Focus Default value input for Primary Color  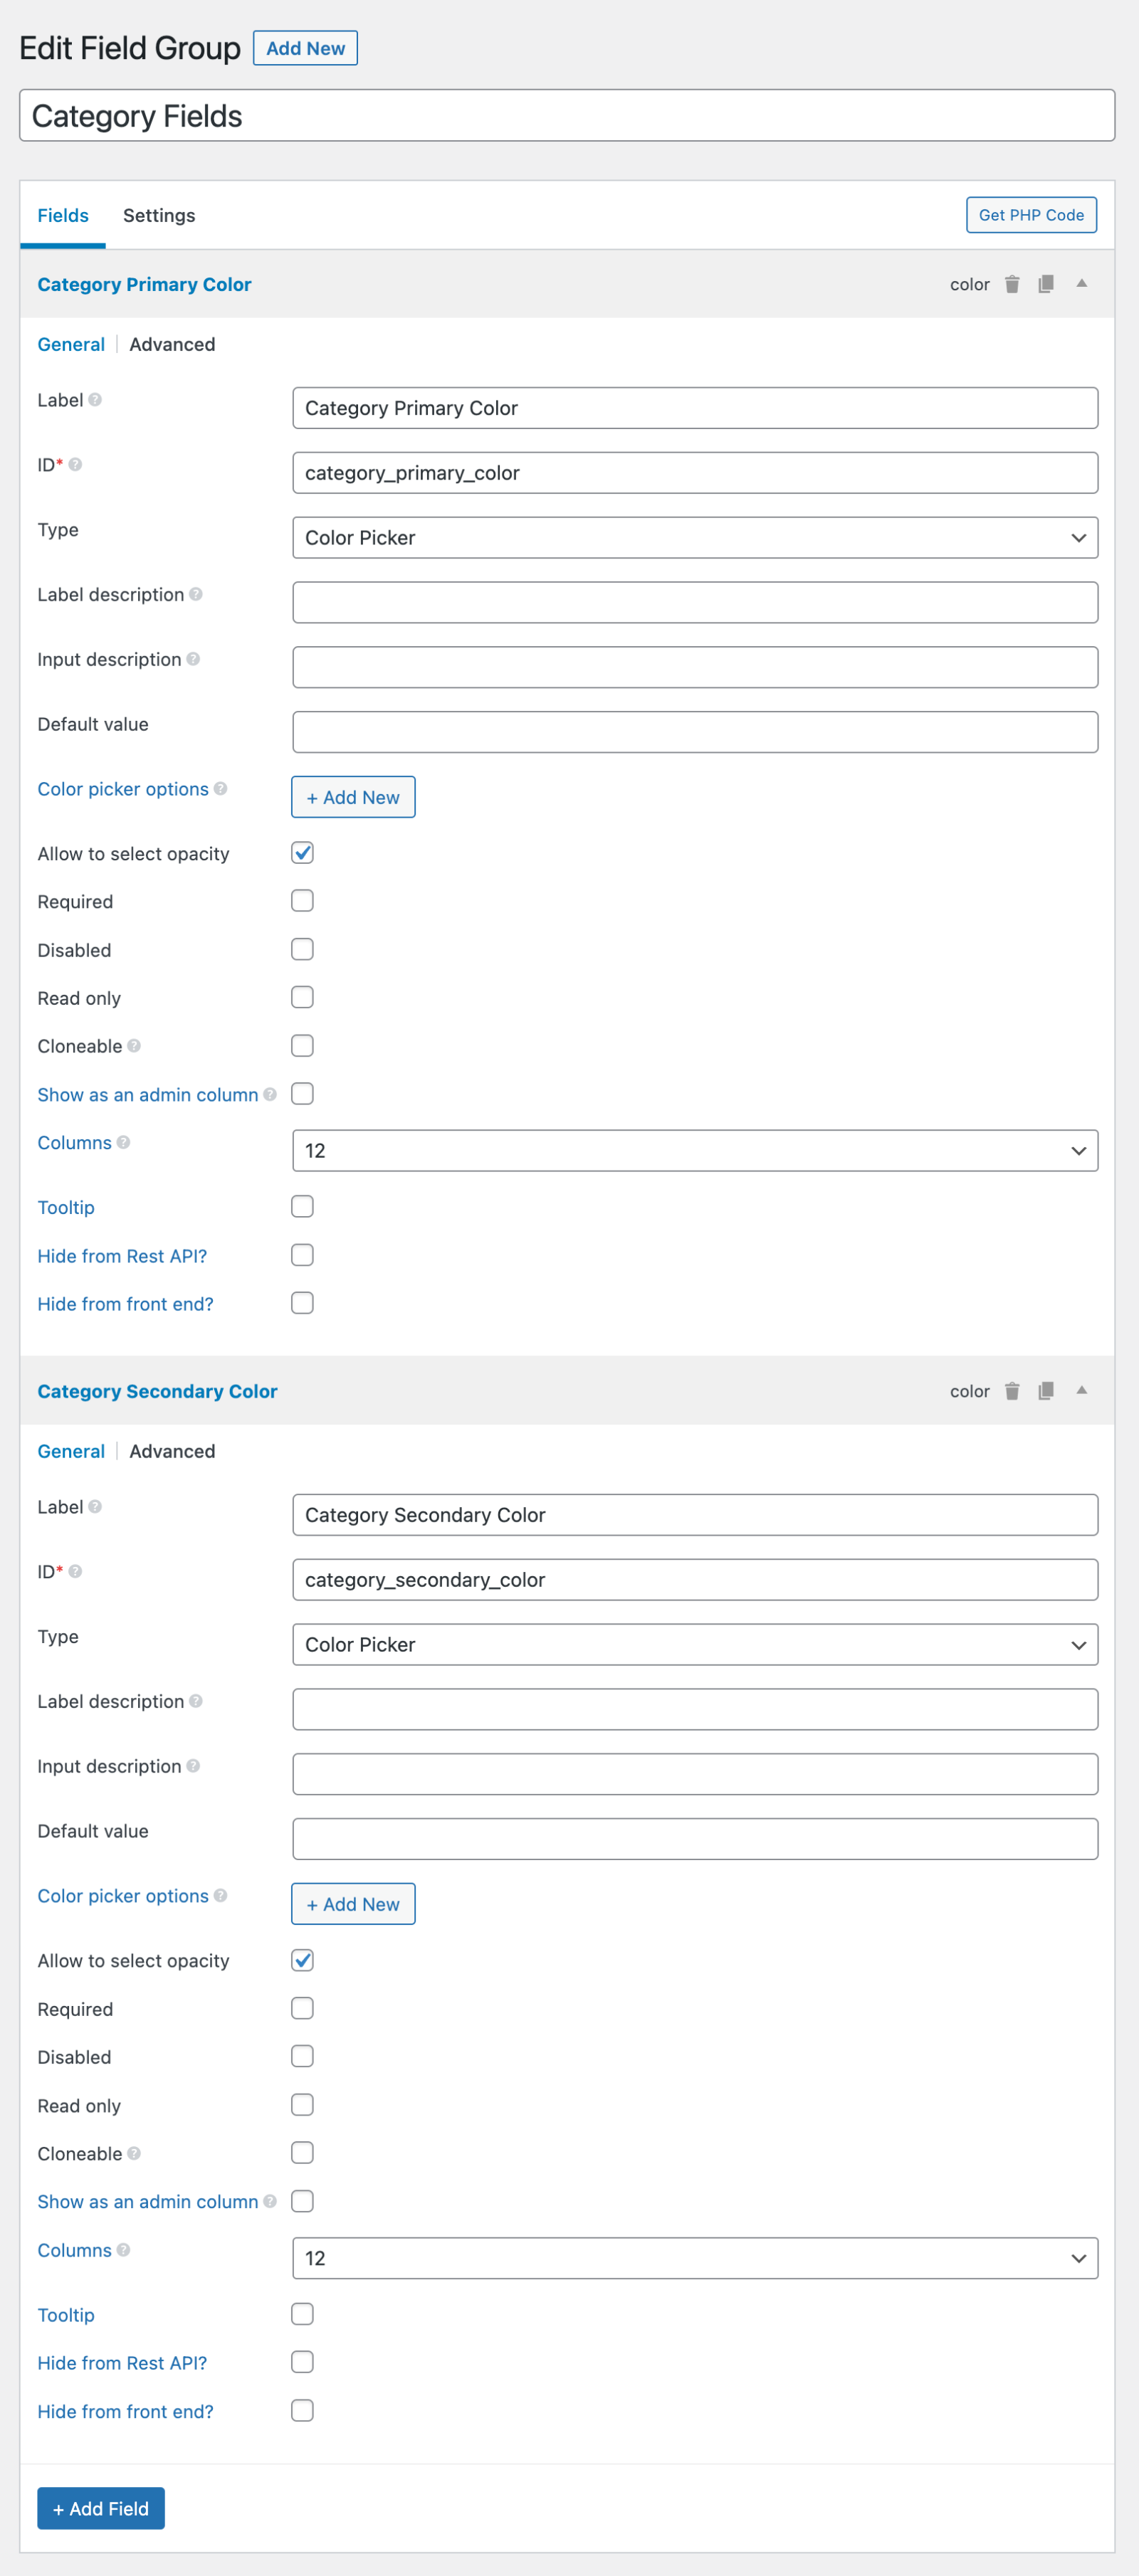coord(695,732)
